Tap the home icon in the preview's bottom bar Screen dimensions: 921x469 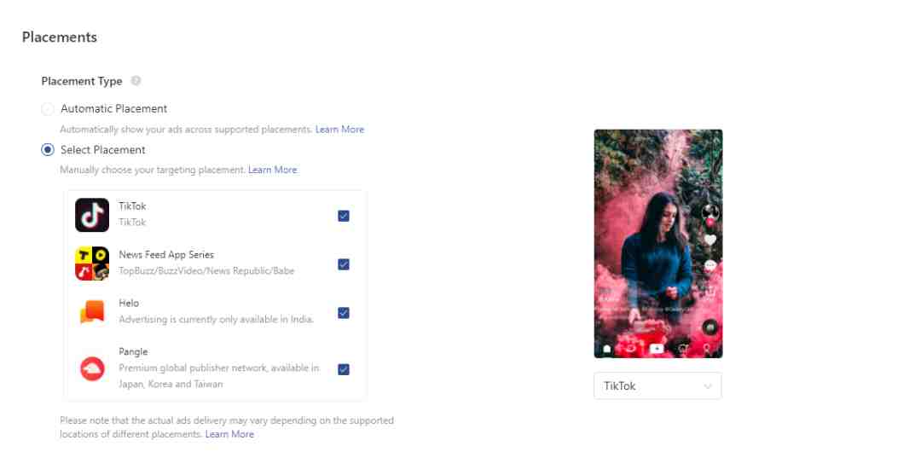point(607,349)
